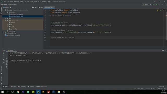Screen dimensions: 167x94
Task: Toggle tool window bars icon in status corner
Action: (1, 89)
